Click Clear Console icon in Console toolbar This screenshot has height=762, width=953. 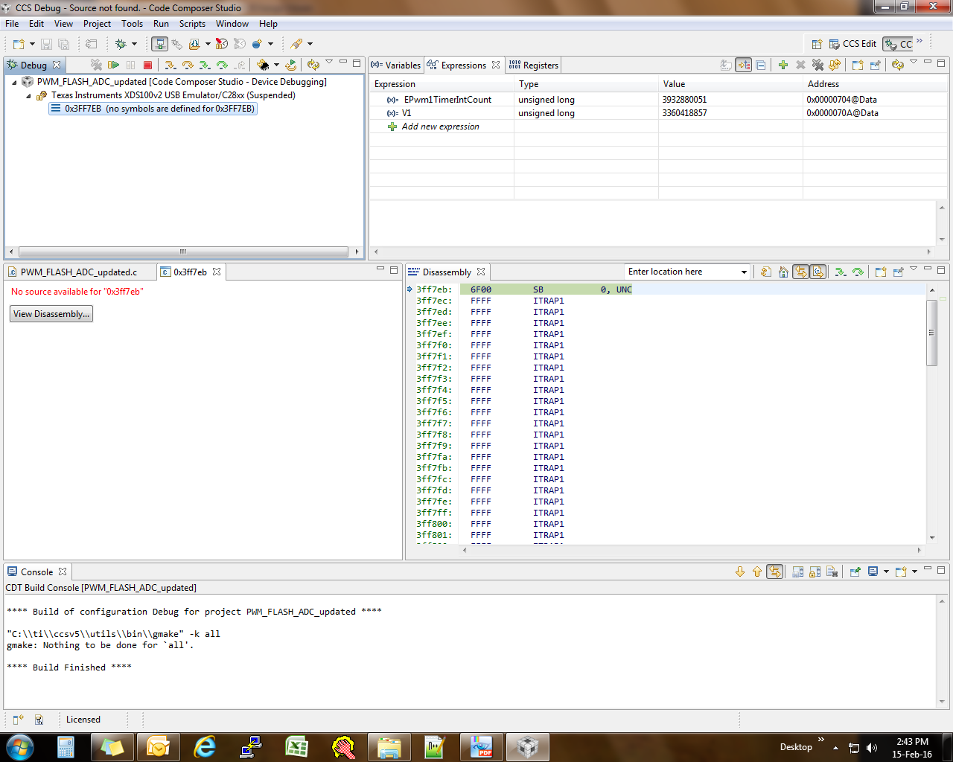coord(832,571)
